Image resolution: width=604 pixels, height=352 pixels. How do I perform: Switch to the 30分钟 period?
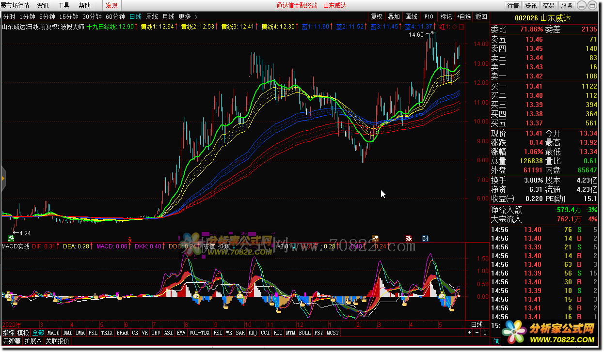click(92, 16)
